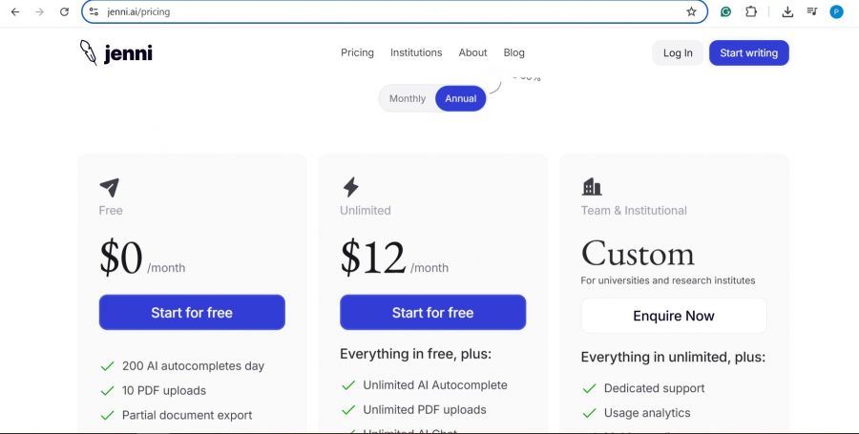Click the paper plane icon on Free plan
Viewport: 859px width, 434px height.
coord(109,187)
